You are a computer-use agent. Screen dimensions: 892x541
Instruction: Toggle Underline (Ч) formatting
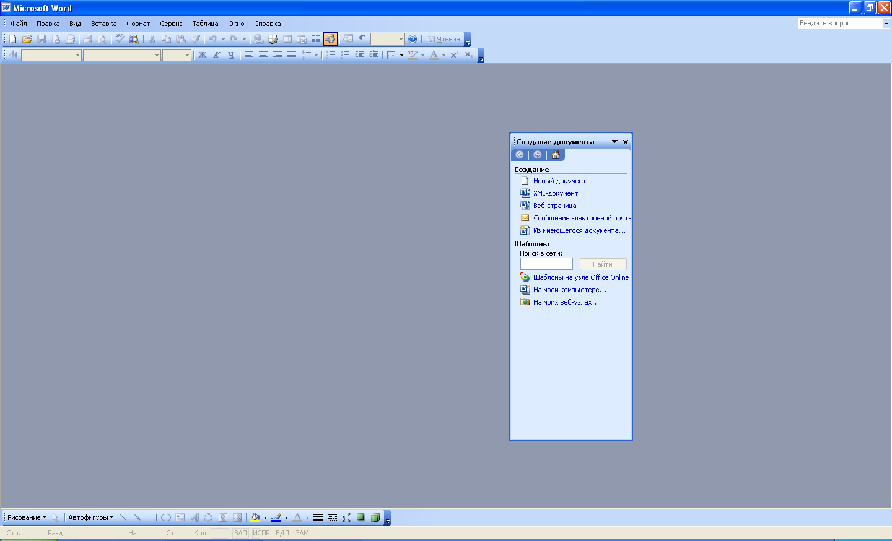point(230,55)
